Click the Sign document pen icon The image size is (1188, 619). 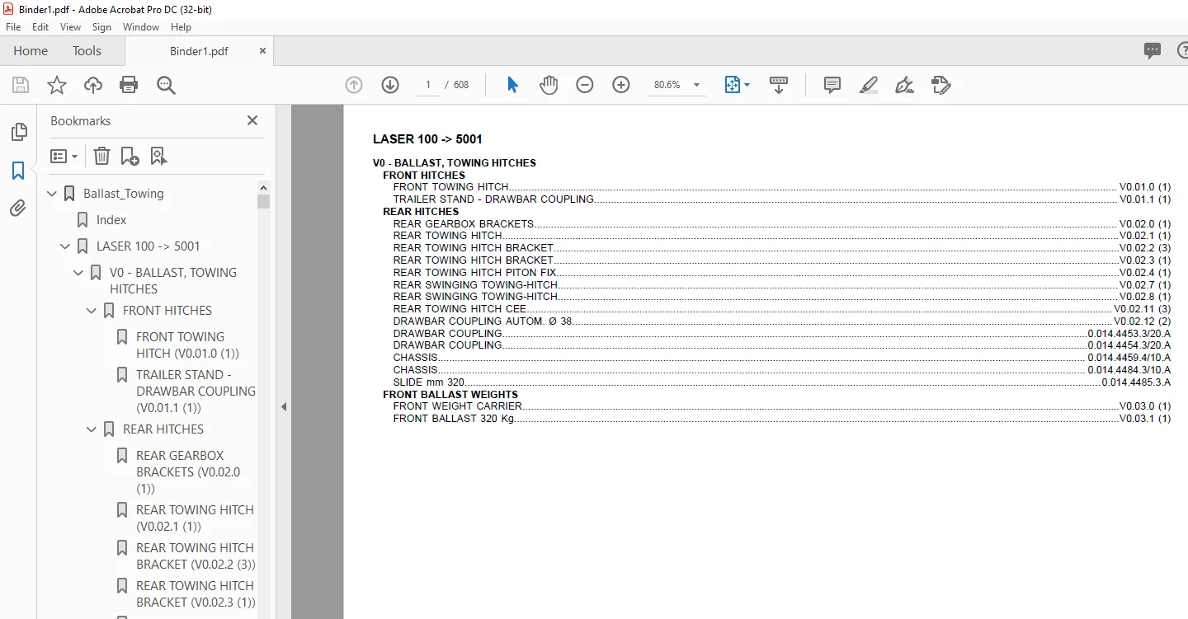(x=905, y=85)
